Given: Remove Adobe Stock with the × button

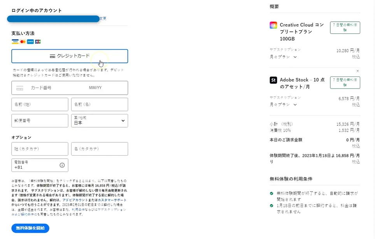Looking at the screenshot, I should tap(357, 71).
